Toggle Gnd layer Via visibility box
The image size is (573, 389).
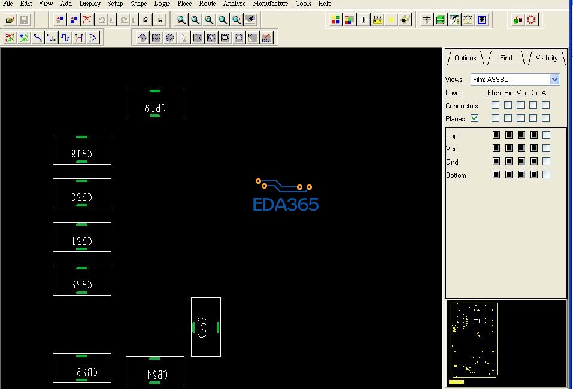pyautogui.click(x=522, y=162)
